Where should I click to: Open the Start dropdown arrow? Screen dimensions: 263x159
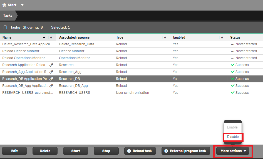point(22,5)
